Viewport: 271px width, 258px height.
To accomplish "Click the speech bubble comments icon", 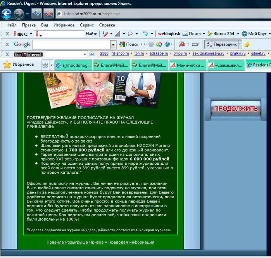I will click(130, 34).
